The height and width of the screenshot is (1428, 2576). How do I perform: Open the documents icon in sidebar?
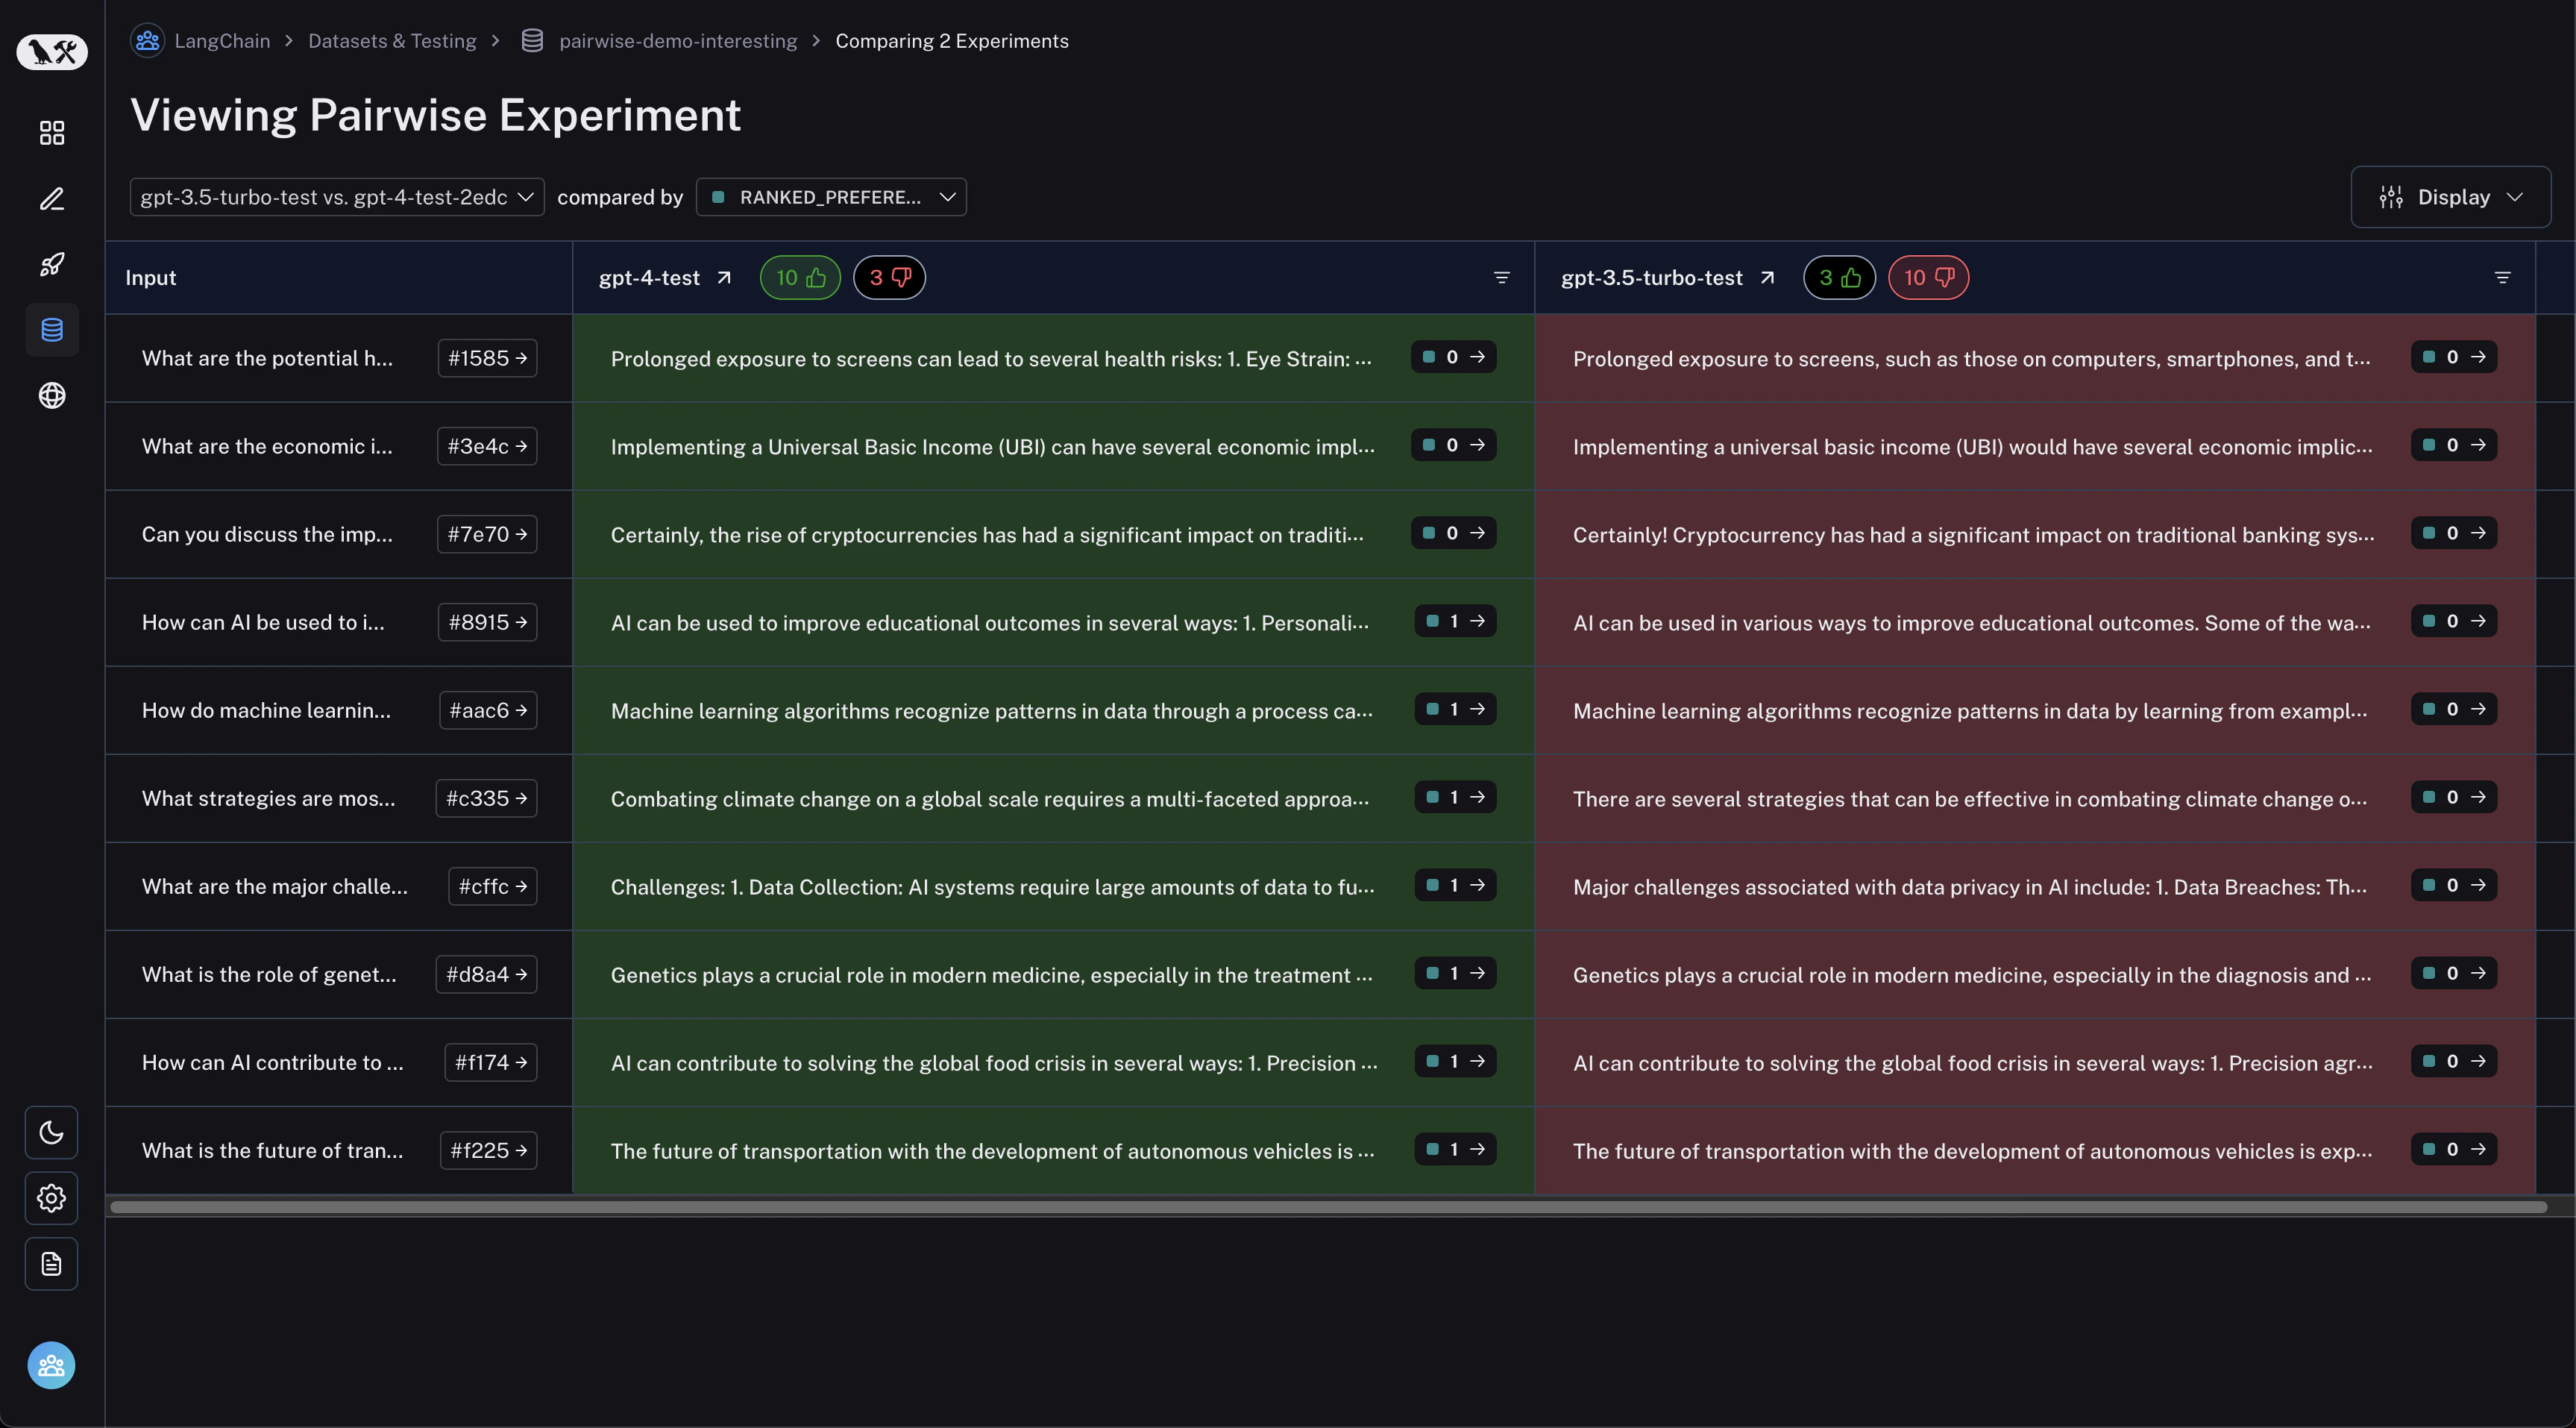[x=51, y=1264]
